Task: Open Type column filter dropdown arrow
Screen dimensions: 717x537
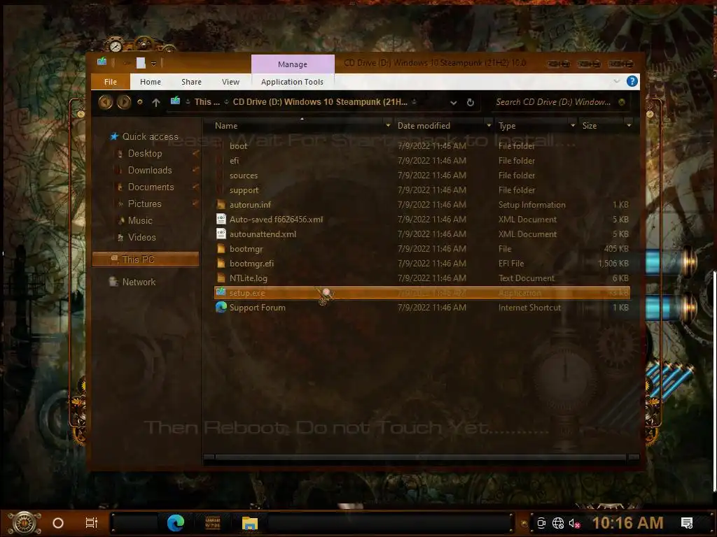Action: tap(573, 125)
